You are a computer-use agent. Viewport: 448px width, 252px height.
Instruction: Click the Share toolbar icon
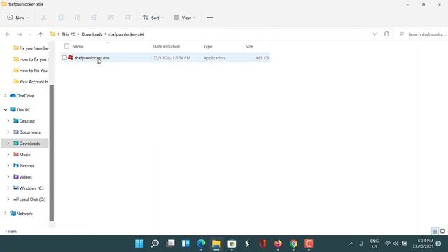pyautogui.click(x=111, y=17)
